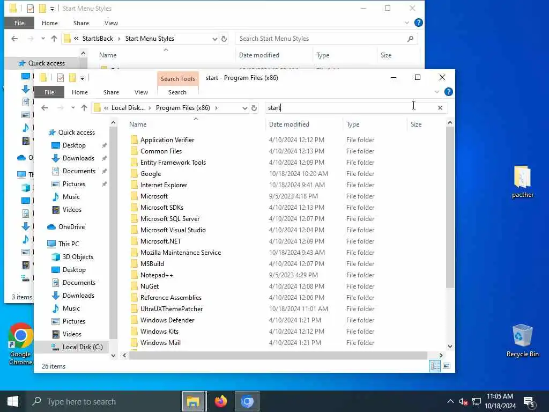Click search magnifier in Start Menu Styles window
Viewport: 549px width, 412px height.
click(410, 39)
